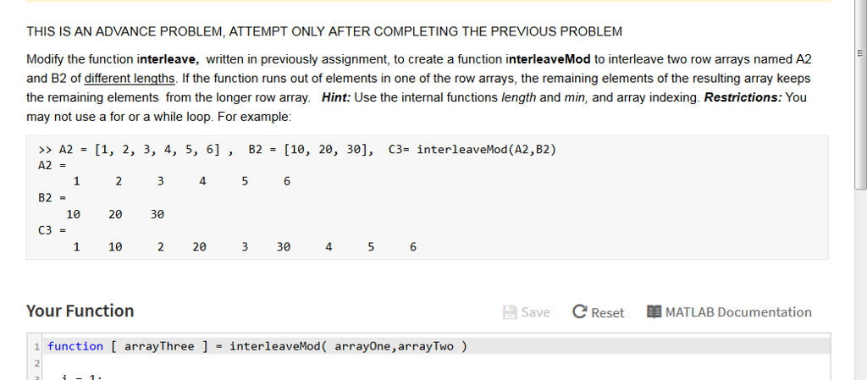Click the circular arrow Reset icon
The height and width of the screenshot is (380, 867).
point(579,312)
